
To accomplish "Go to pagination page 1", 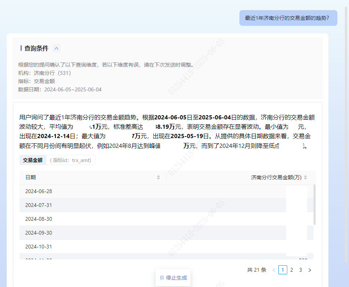I will [283, 270].
